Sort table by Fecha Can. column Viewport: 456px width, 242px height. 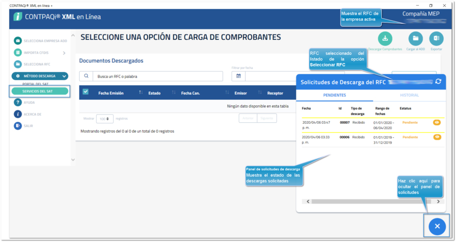(x=191, y=93)
